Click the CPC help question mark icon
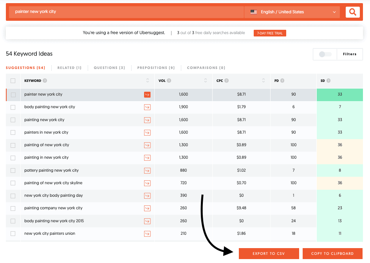Viewport: 370px width, 263px height. (x=227, y=81)
